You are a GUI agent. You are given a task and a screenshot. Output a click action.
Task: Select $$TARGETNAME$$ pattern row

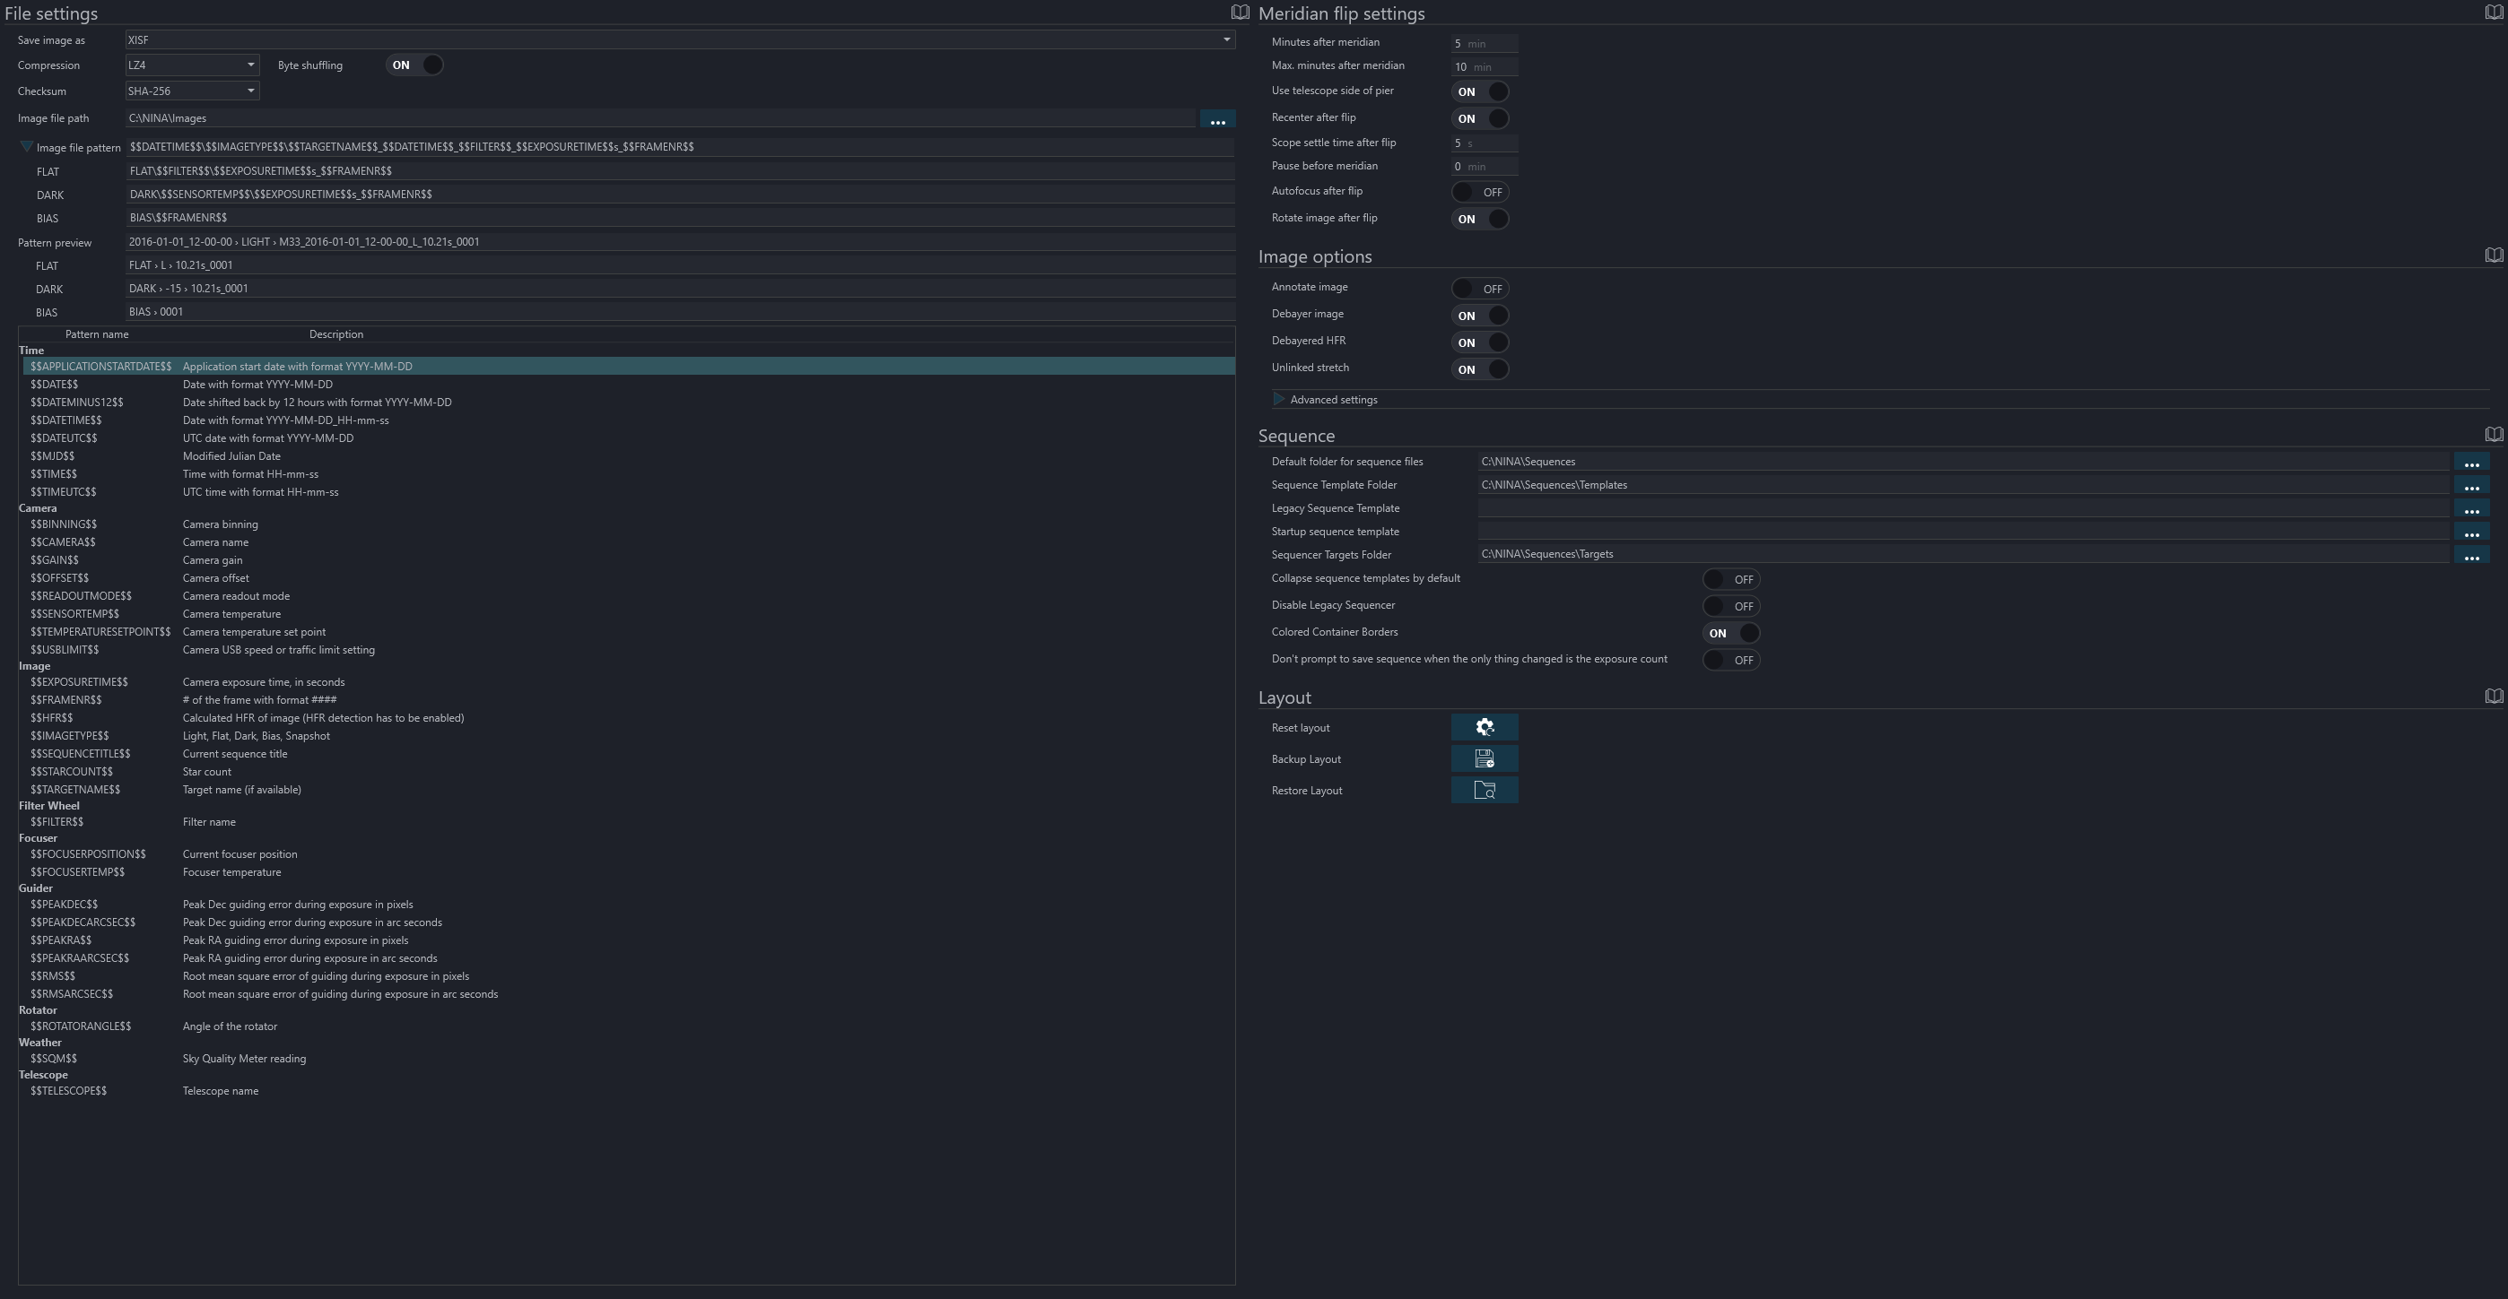coord(629,790)
